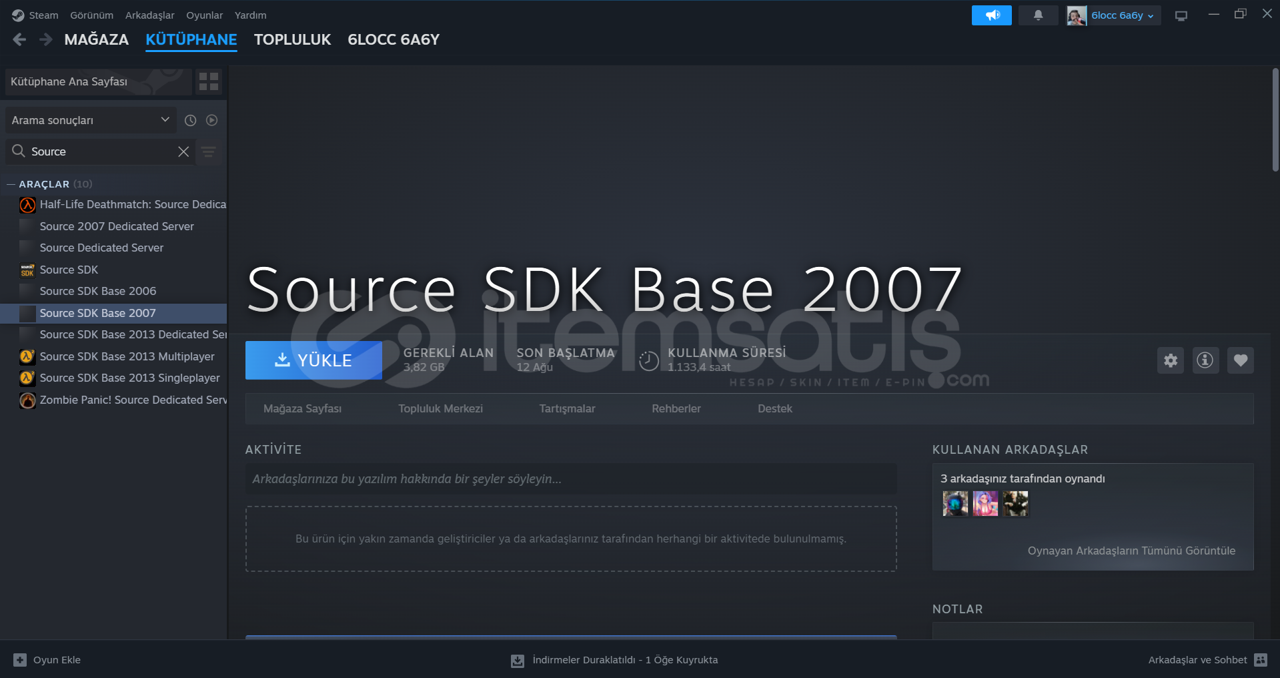The width and height of the screenshot is (1280, 678).
Task: Select Half-Life Deathmatch: Source Dedicated entry
Action: [113, 205]
